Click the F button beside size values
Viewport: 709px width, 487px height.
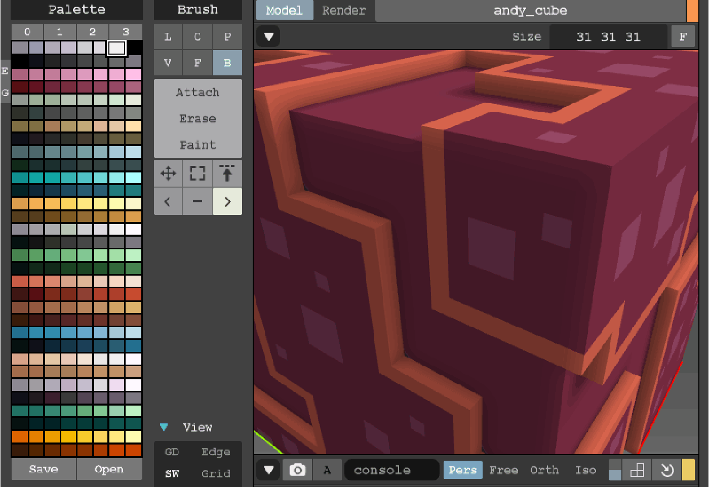point(683,36)
